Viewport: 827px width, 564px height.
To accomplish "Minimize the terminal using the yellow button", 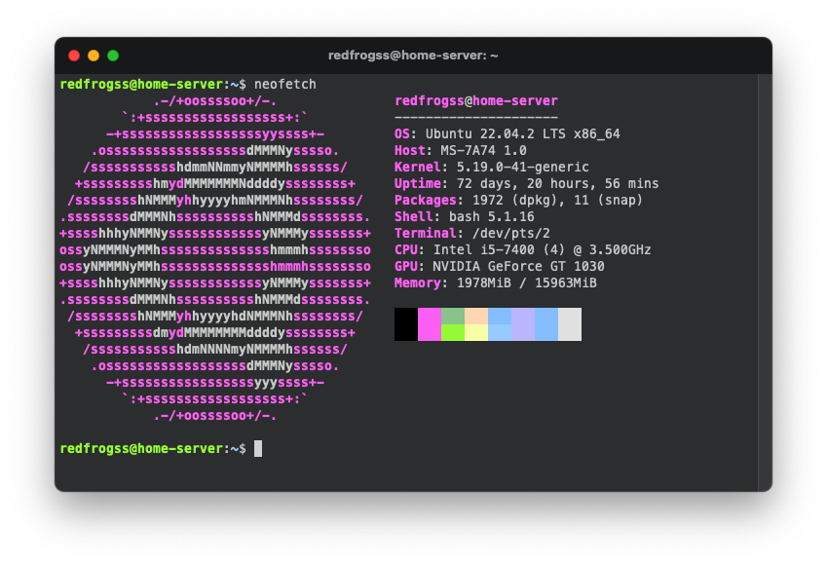I will pyautogui.click(x=94, y=56).
